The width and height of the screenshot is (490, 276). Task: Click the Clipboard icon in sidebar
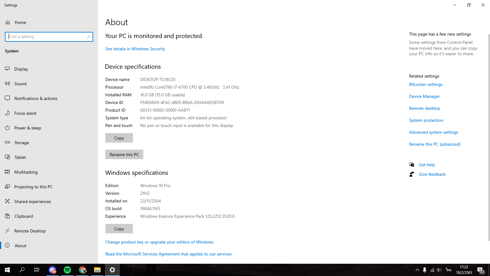[7, 216]
